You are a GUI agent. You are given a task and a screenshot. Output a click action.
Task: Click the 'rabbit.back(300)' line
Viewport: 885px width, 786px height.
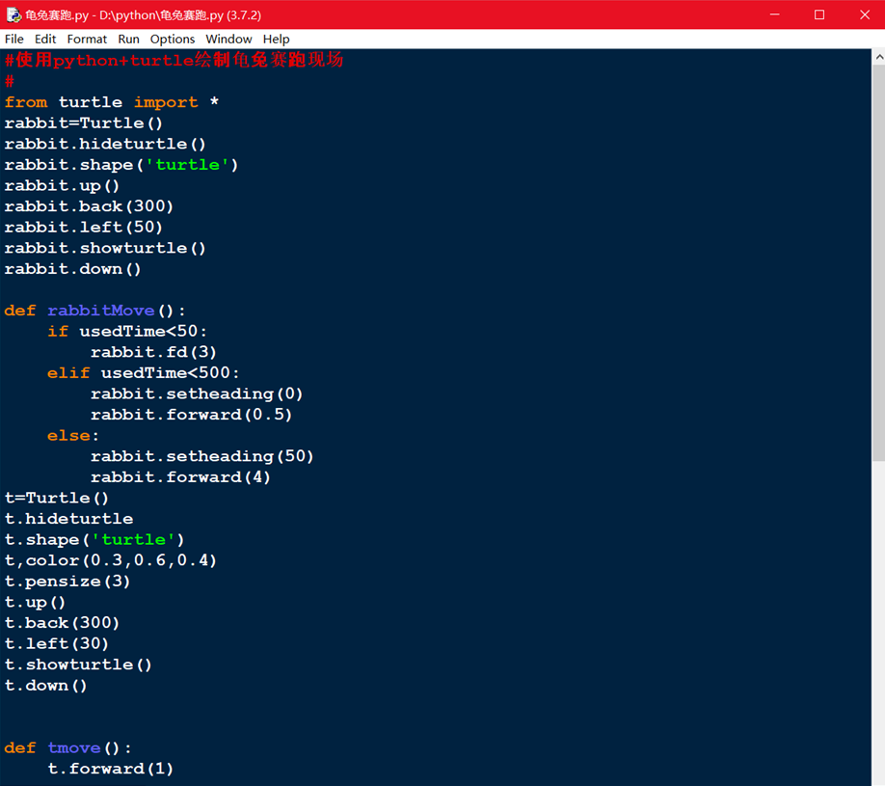89,206
